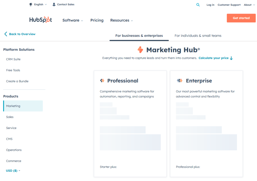Click the Contact Sales person icon

[x=54, y=5]
